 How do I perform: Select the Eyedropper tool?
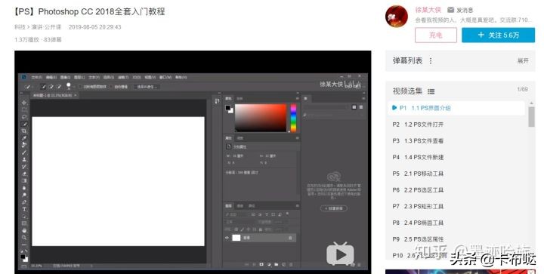(x=24, y=138)
